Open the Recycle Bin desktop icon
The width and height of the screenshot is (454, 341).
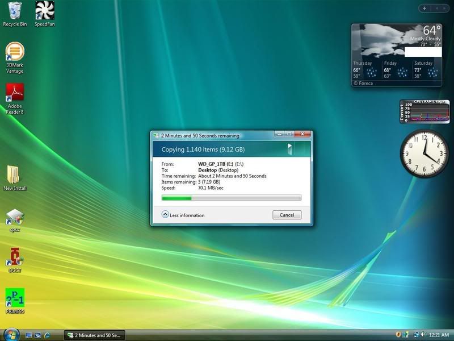[15, 14]
